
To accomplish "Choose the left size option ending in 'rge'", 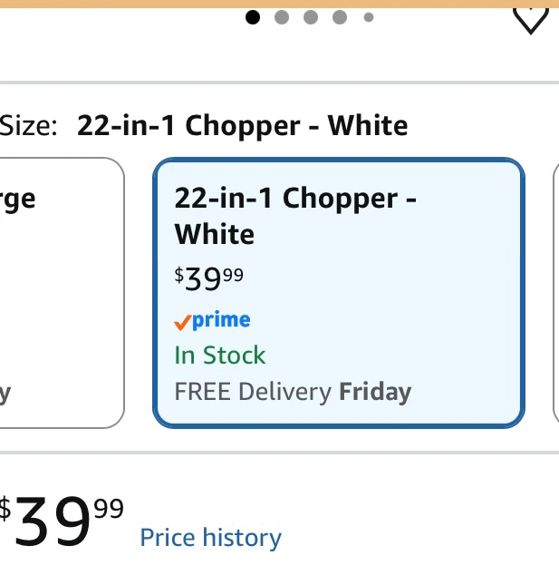I will tap(62, 293).
